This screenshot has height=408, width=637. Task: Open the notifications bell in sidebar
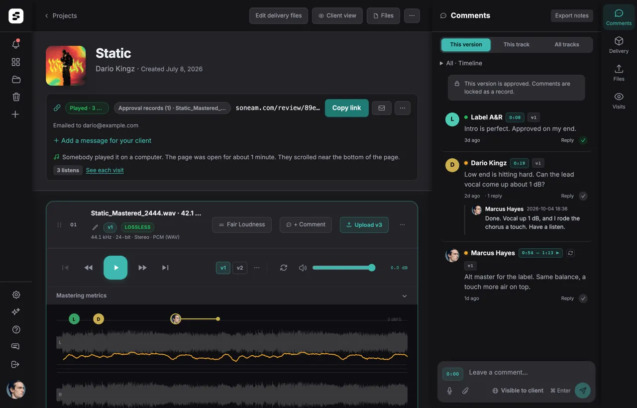(x=16, y=44)
